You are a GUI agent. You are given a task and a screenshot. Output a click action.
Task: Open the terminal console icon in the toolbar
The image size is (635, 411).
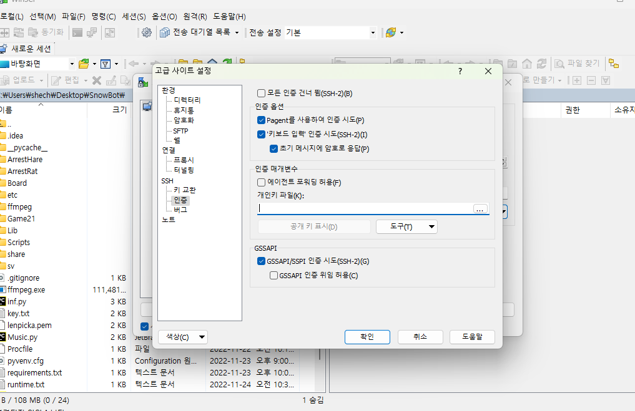pyautogui.click(x=77, y=32)
